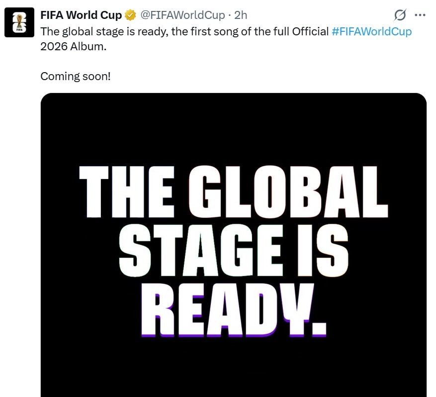Open the post via the 2h timestamp
Screen dimensions: 436x397
[241, 15]
